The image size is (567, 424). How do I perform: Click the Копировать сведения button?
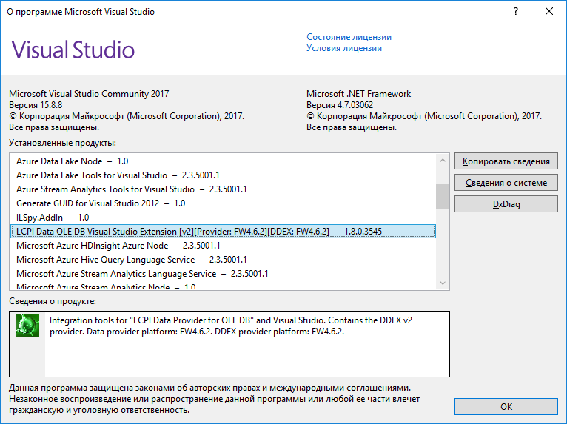pos(506,161)
